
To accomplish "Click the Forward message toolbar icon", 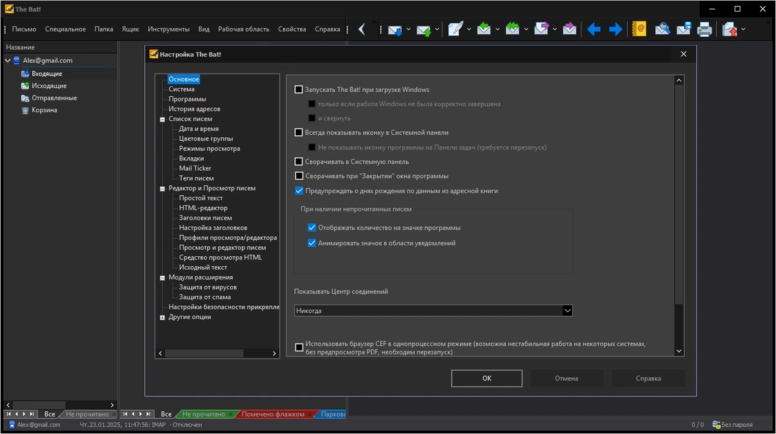I will (x=541, y=29).
